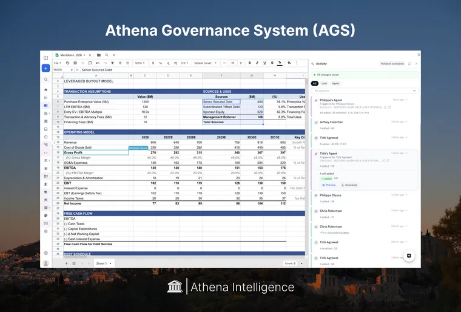
Task: Apply strikethrough formatting
Action: pyautogui.click(x=272, y=63)
